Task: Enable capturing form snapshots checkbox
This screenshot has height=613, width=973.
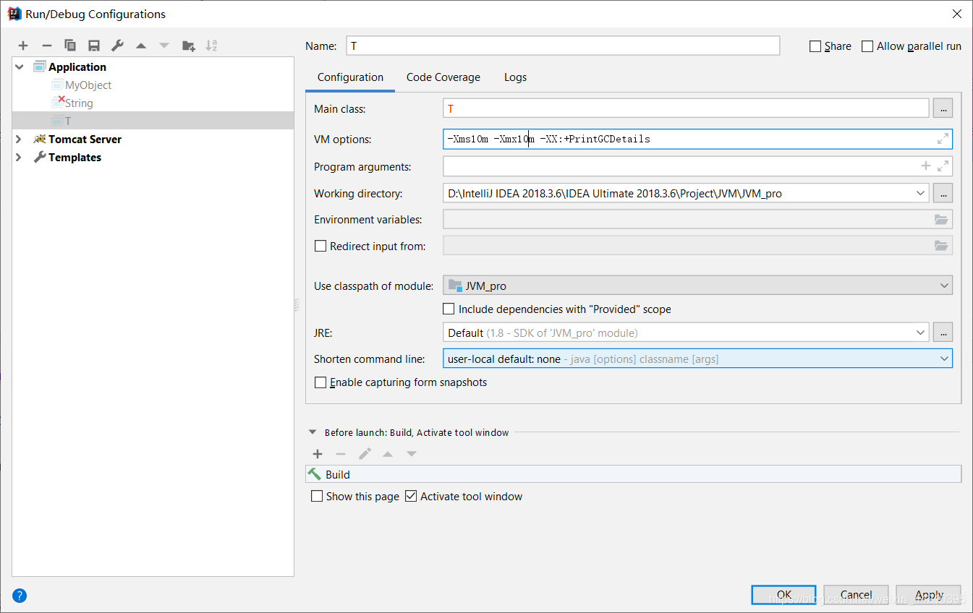Action: 320,382
